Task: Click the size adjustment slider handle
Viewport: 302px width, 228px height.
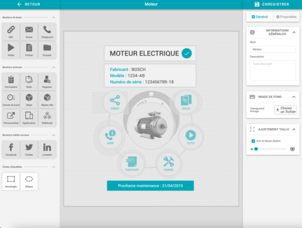Action: point(256,149)
